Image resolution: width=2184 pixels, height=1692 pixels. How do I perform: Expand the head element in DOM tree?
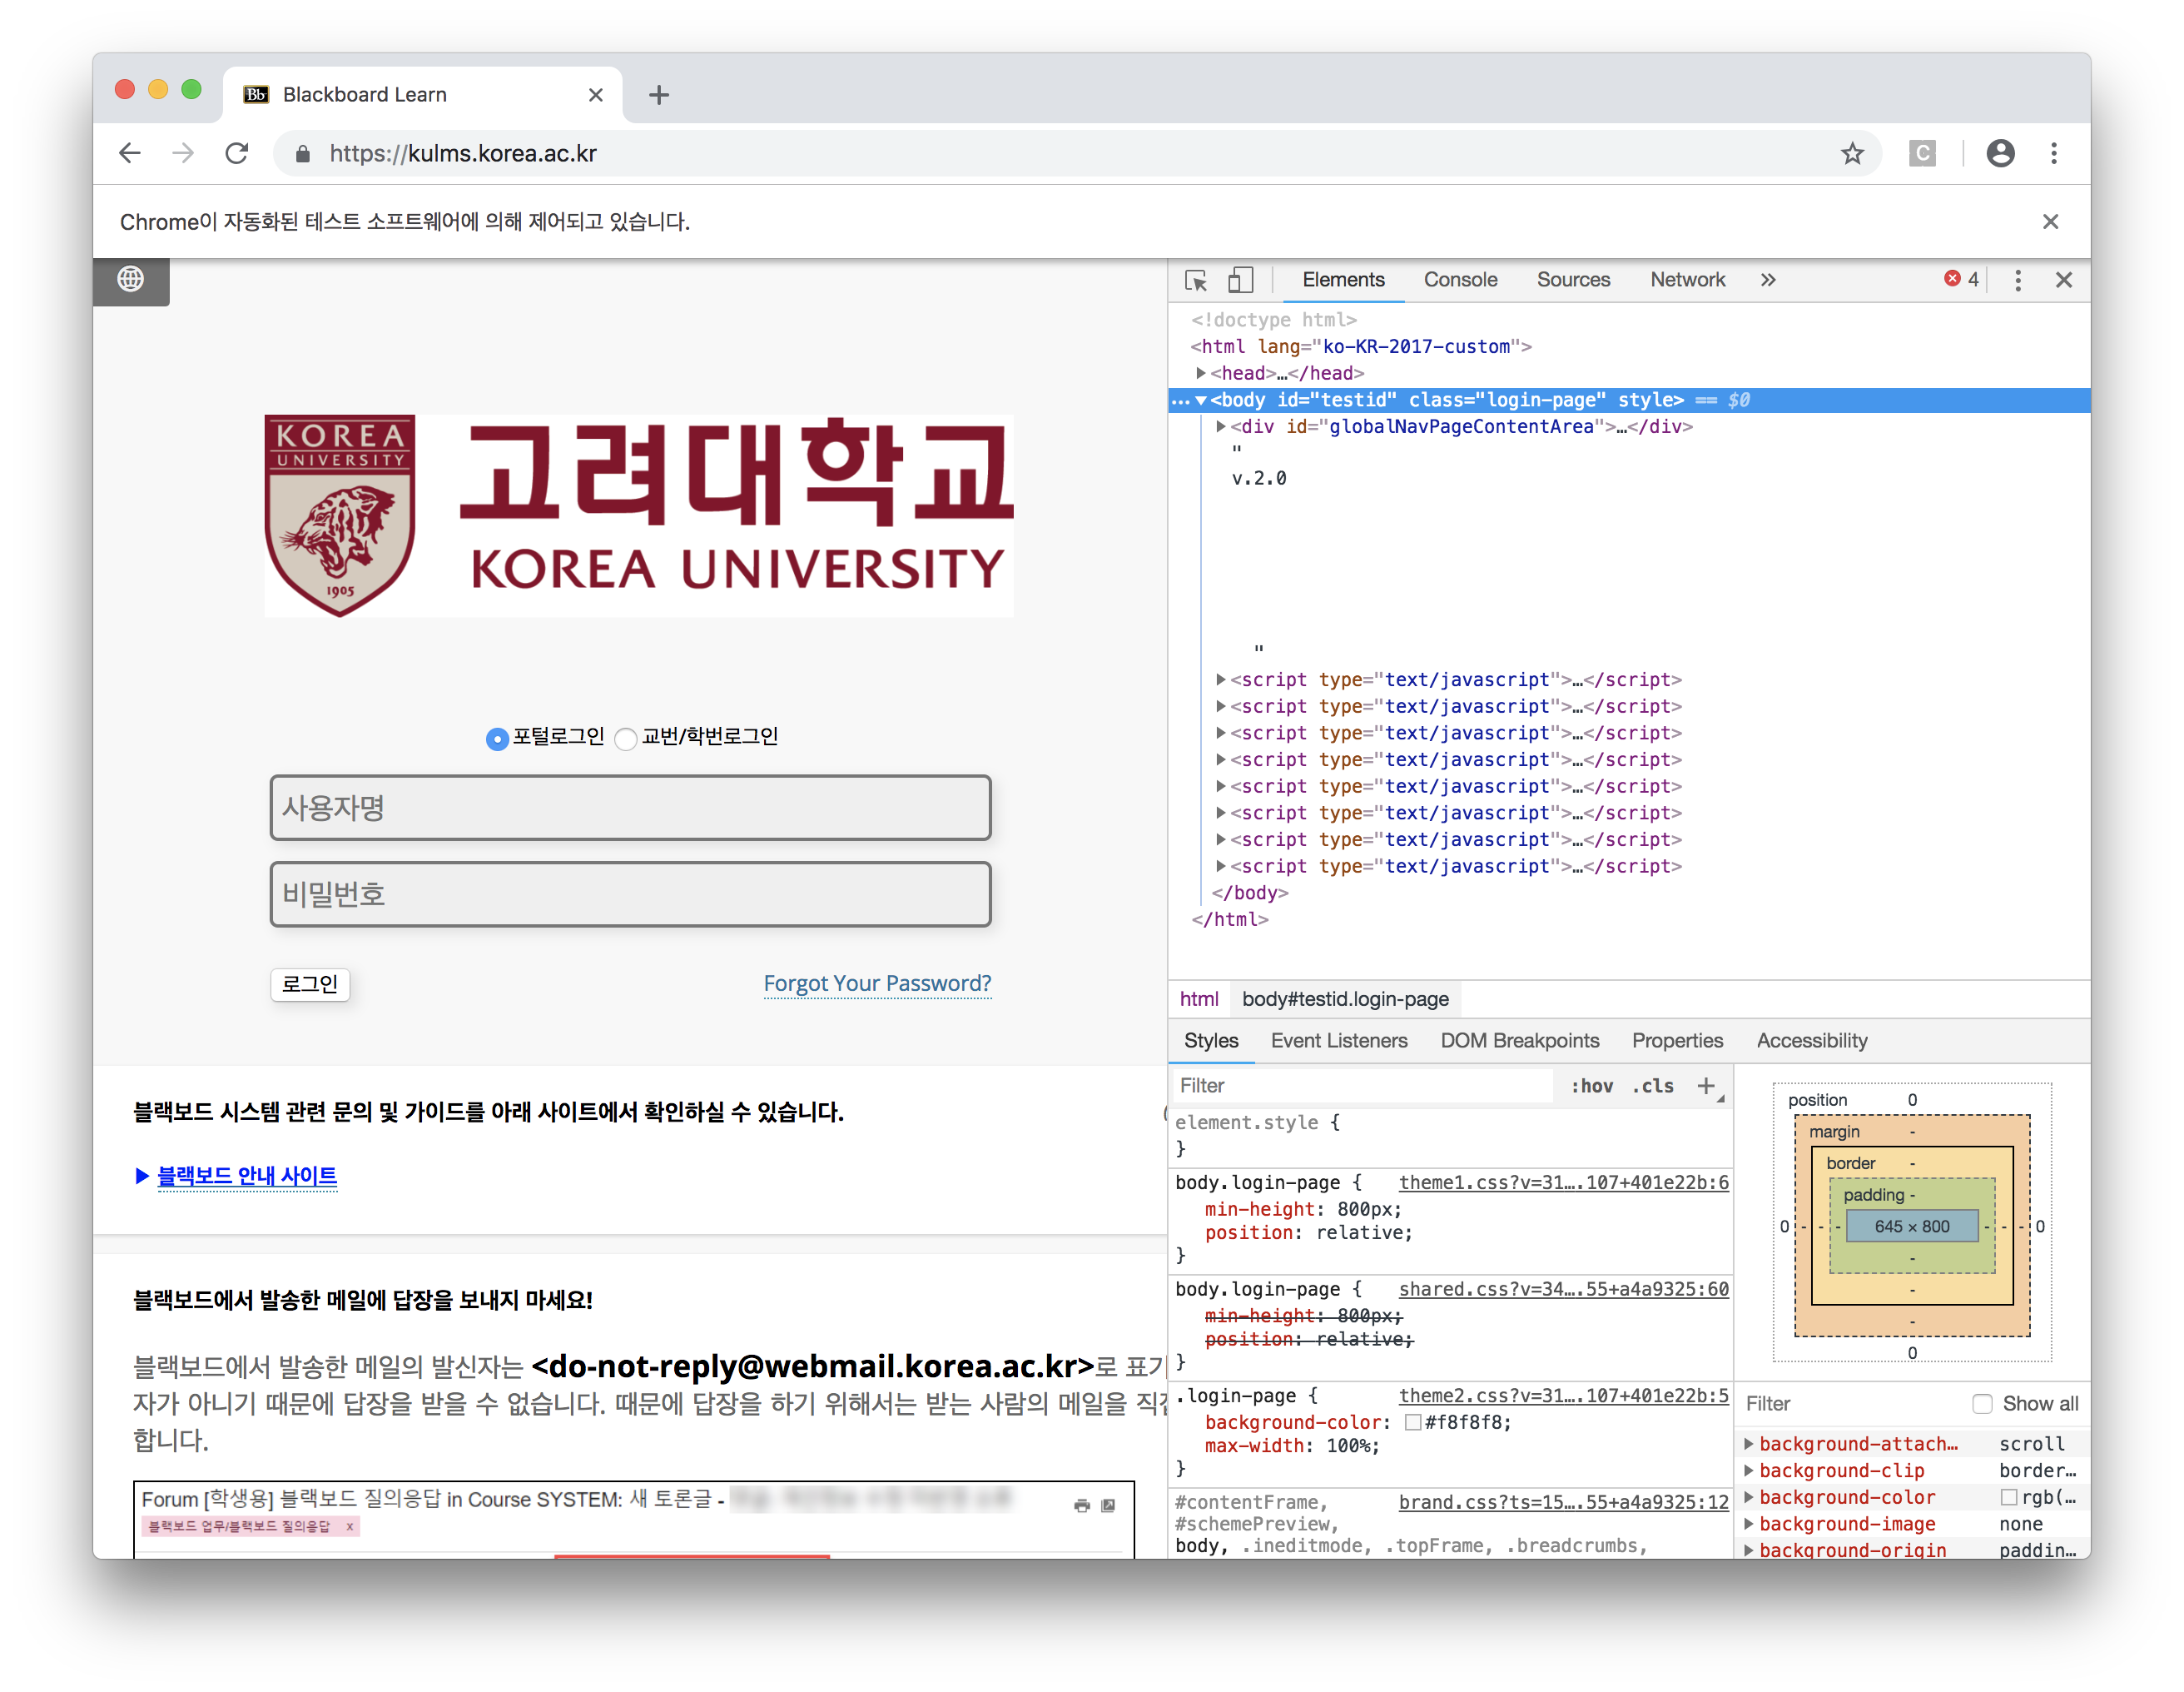click(x=1200, y=373)
